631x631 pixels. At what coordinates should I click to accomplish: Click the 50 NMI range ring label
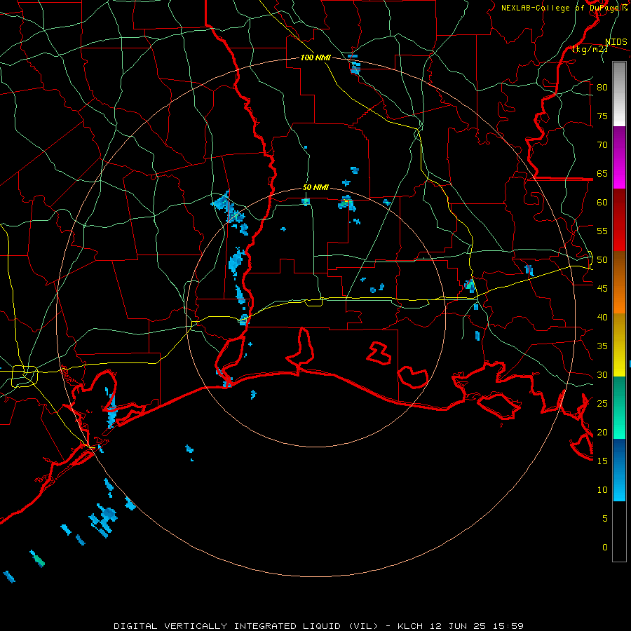click(315, 187)
